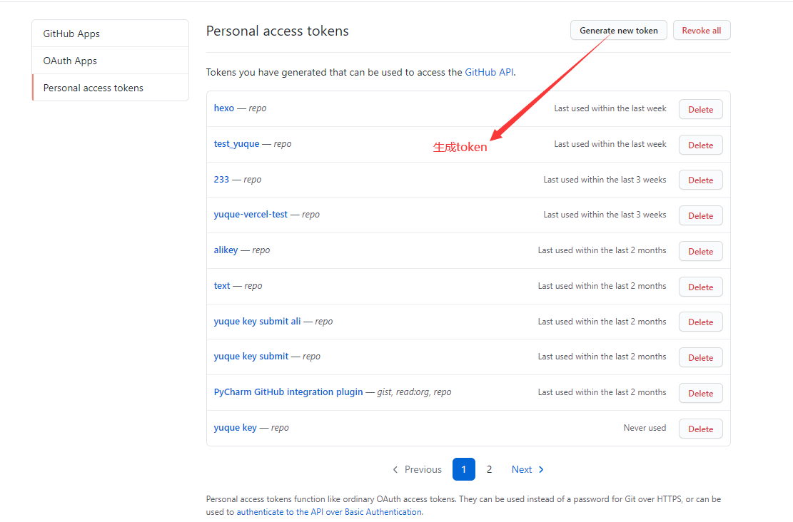
Task: Click the 'gist, read:org, repo' scopes text
Action: tap(414, 392)
